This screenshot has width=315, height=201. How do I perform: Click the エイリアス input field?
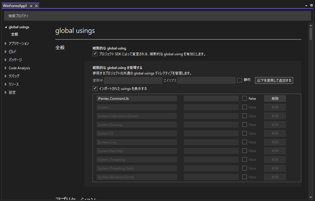pos(206,80)
